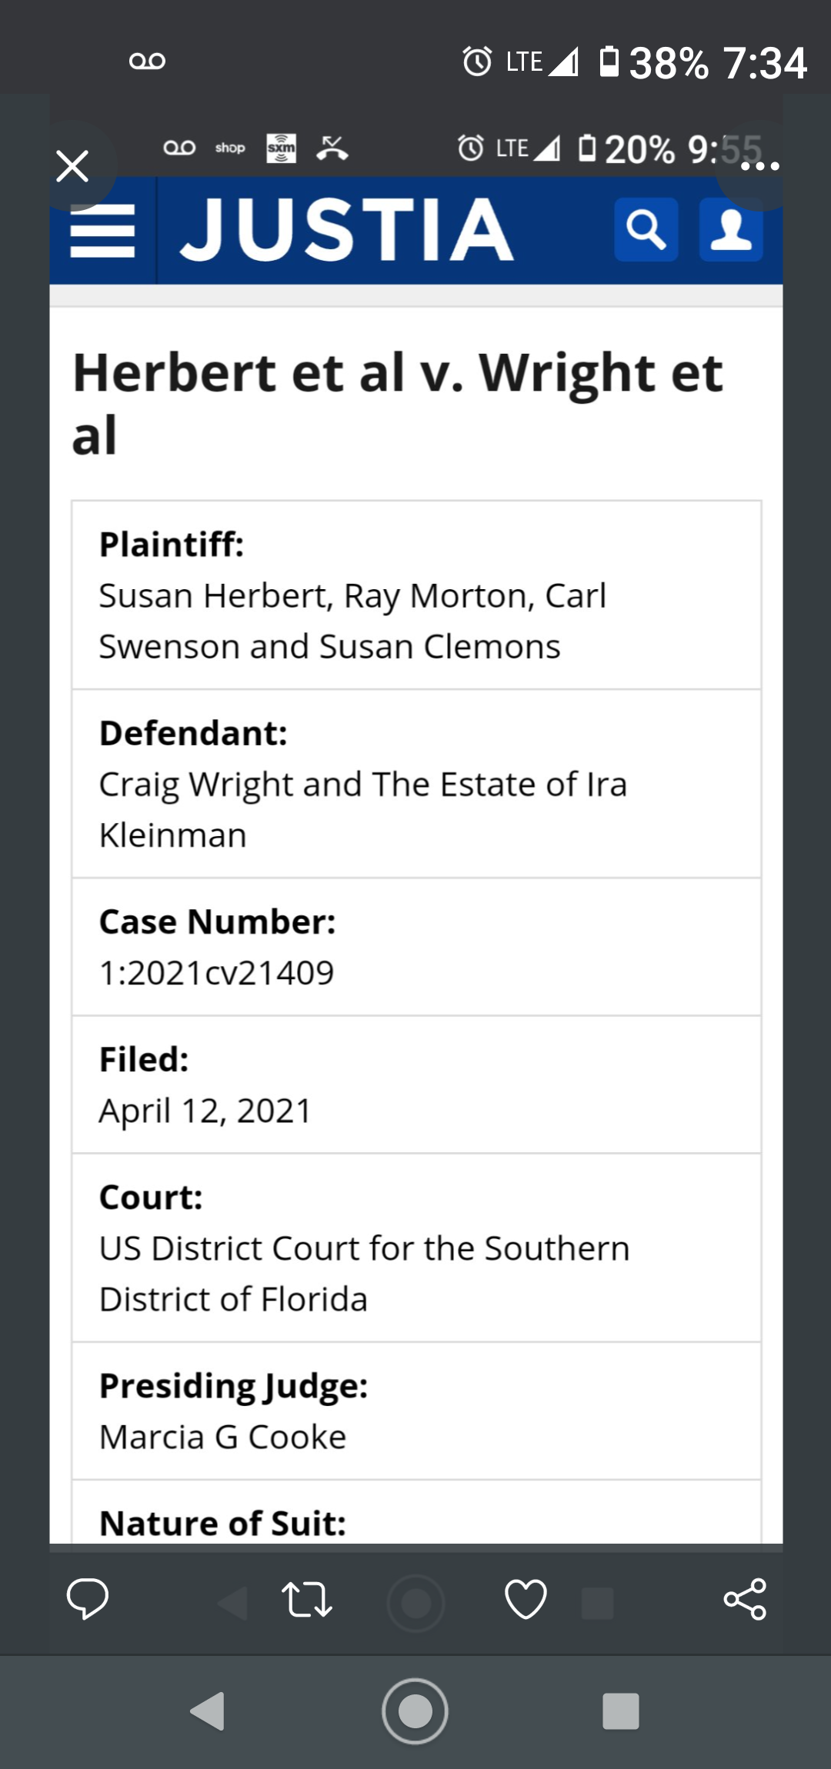Close the image viewer with the X button
Viewport: 831px width, 1769px height.
(x=72, y=166)
